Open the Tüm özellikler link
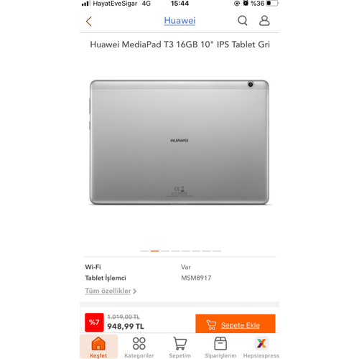359x359 pixels. 108,291
